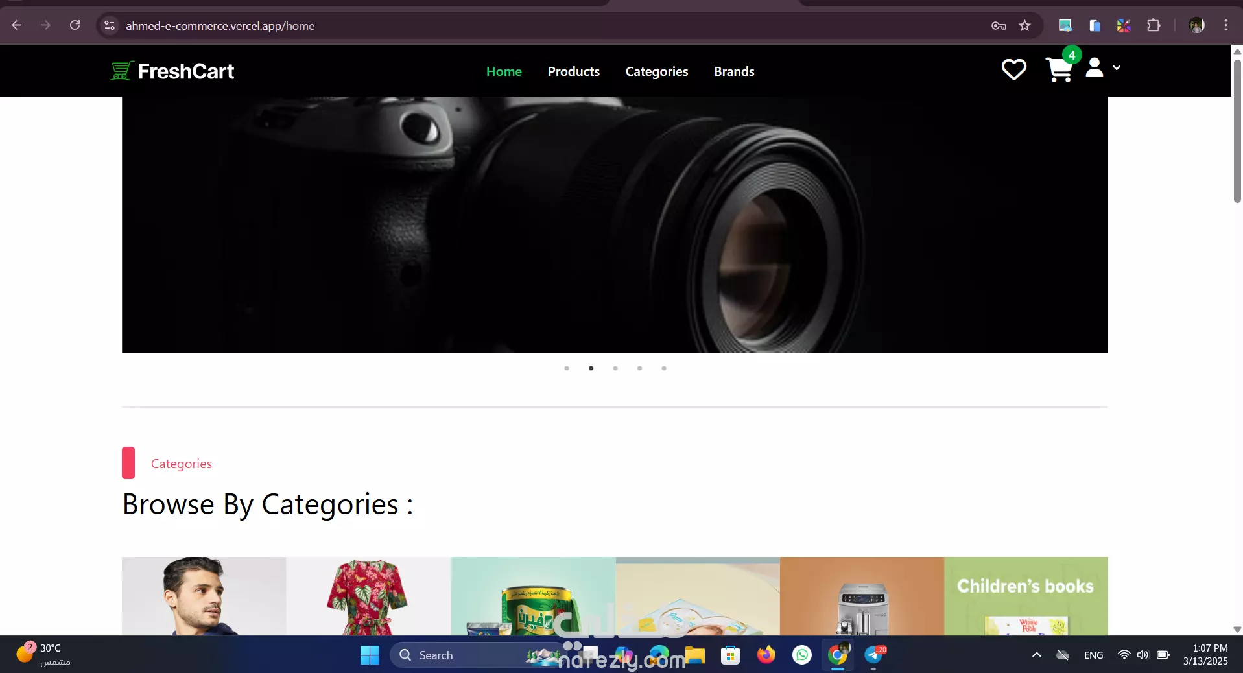Open the saved passwords key icon

tap(999, 26)
